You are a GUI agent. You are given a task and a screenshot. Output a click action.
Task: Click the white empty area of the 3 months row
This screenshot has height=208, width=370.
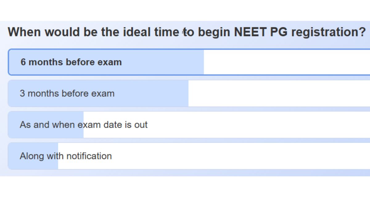[277, 93]
